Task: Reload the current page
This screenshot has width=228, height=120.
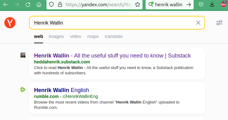Action: click(28, 5)
